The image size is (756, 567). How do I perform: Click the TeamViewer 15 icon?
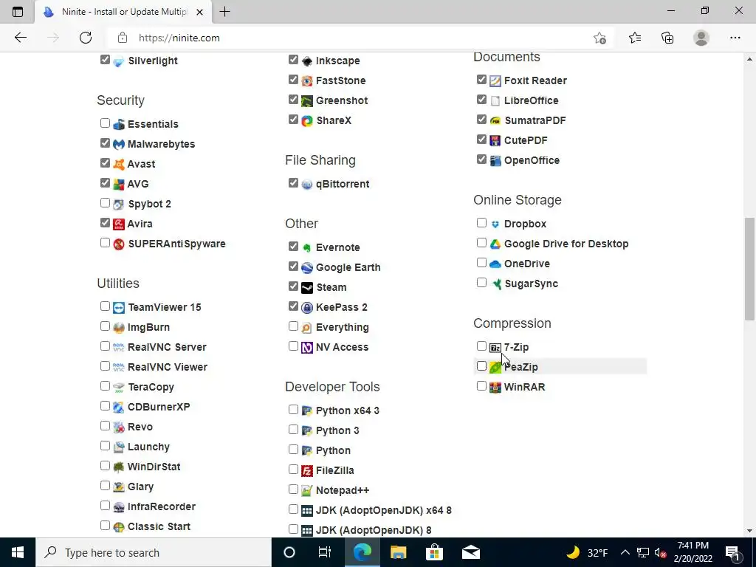[119, 308]
